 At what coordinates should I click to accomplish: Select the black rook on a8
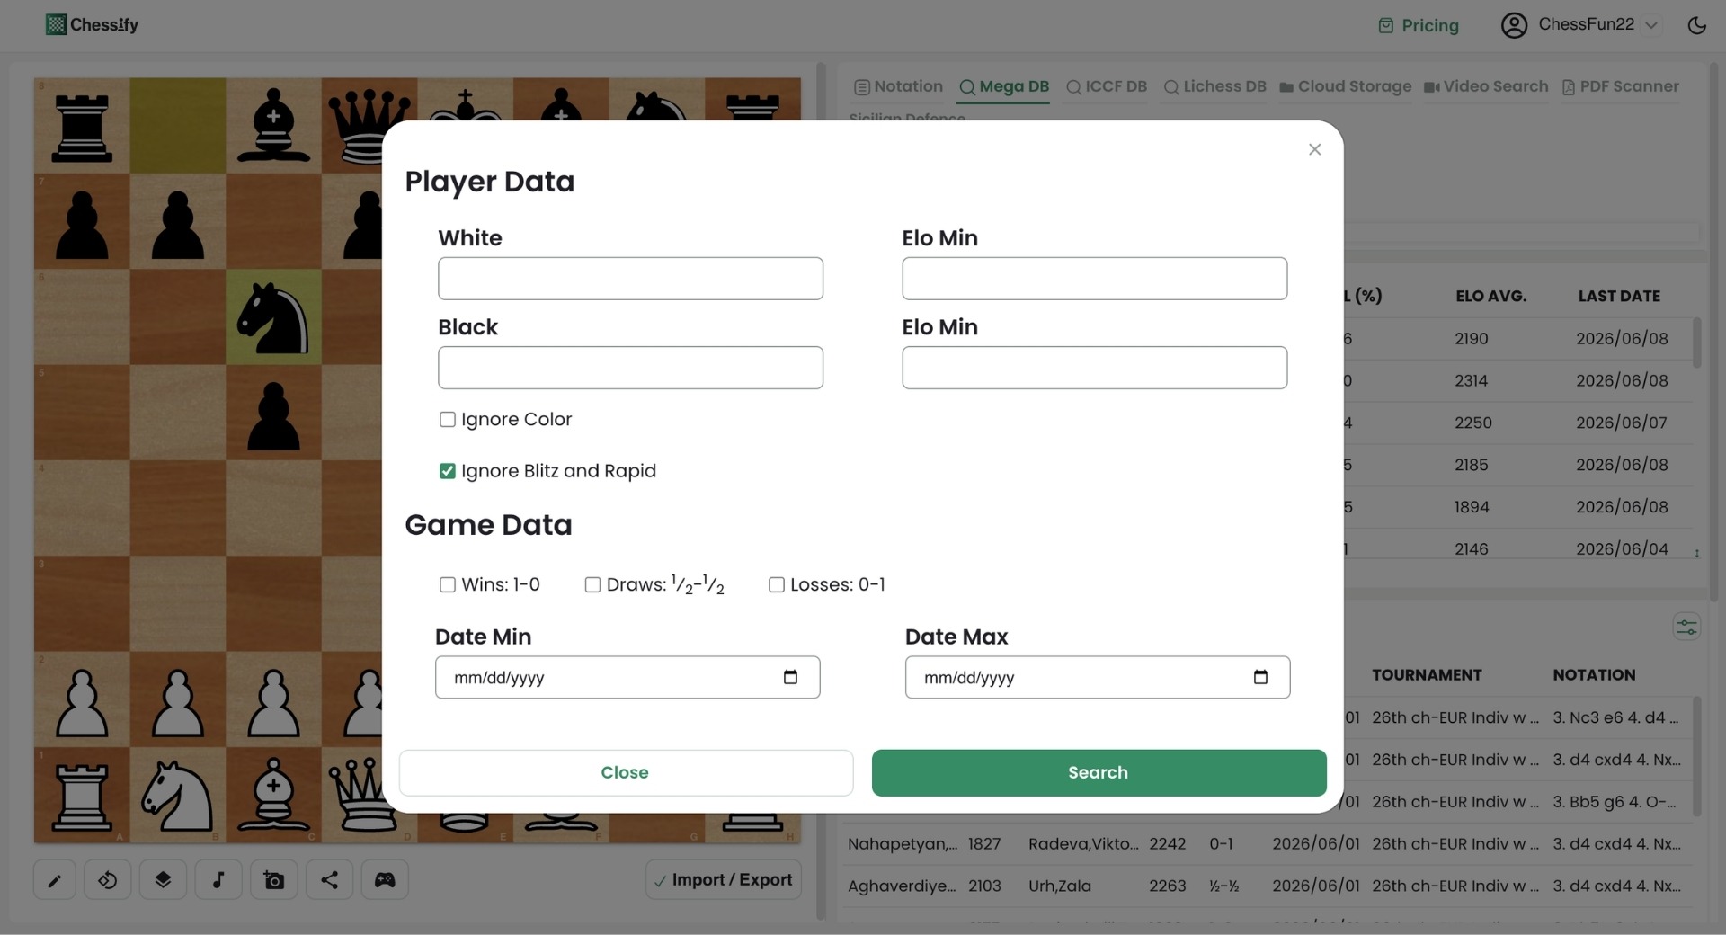82,126
